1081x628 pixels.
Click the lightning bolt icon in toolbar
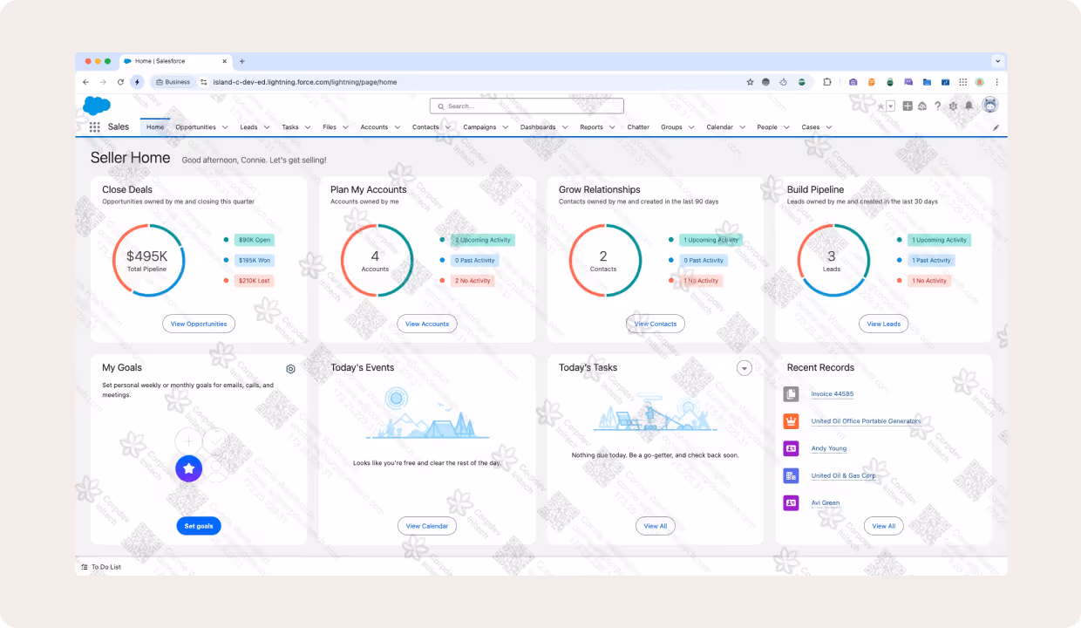(x=137, y=82)
